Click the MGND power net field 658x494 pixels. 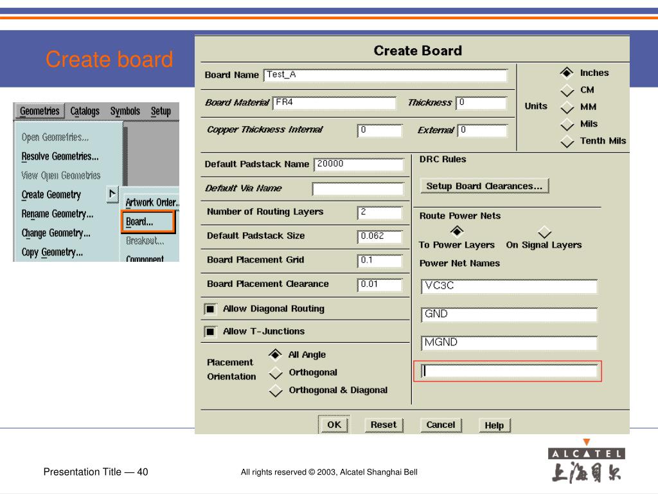[x=509, y=343]
